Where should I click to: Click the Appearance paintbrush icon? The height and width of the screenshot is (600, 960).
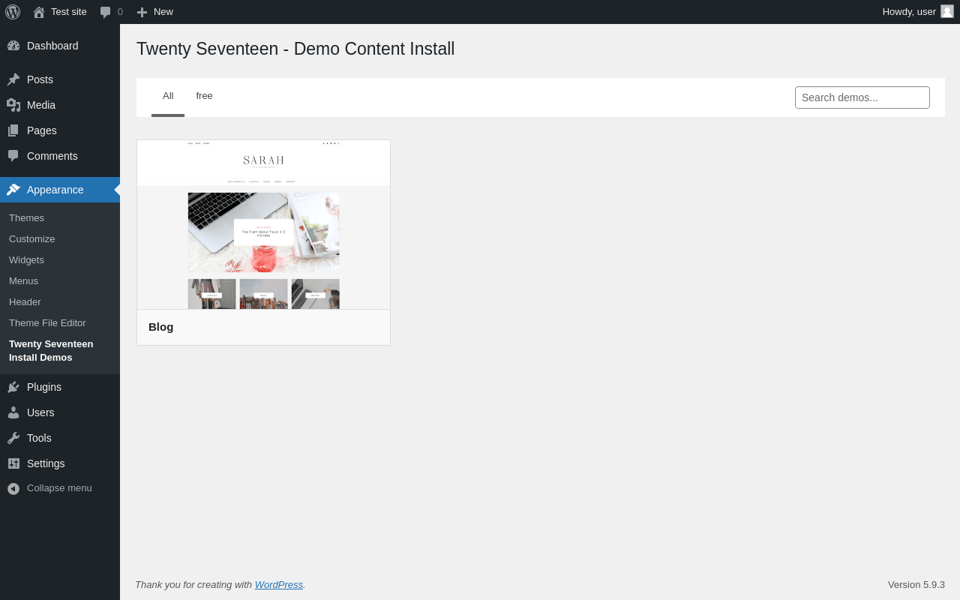(13, 190)
